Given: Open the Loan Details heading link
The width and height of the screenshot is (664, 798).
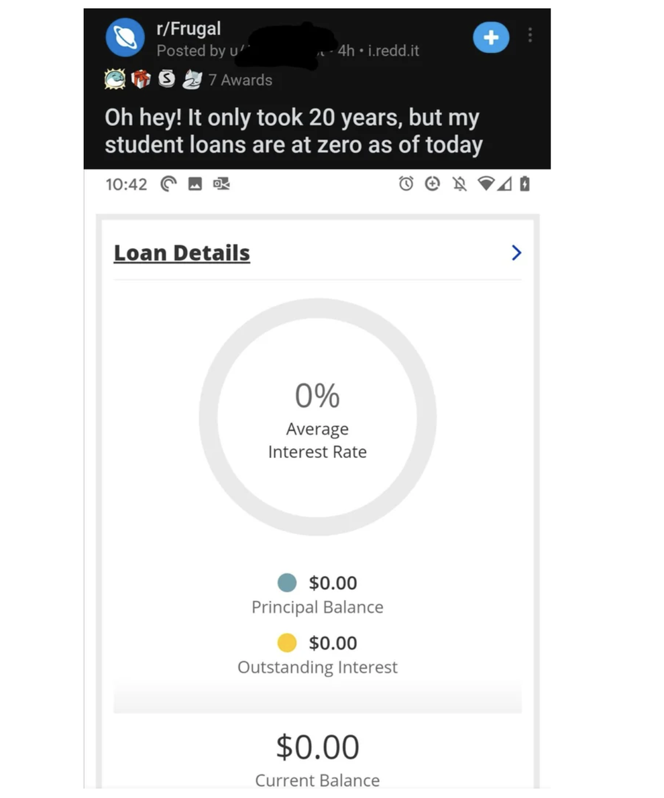Looking at the screenshot, I should click(x=182, y=253).
